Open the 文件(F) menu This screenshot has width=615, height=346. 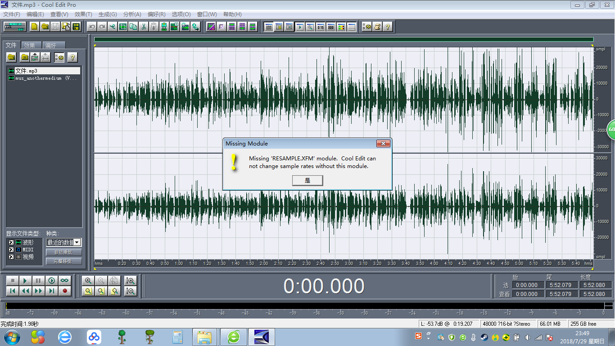pos(11,14)
